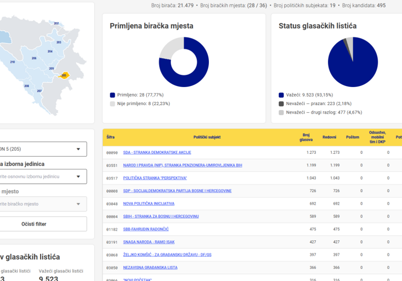The width and height of the screenshot is (402, 281).
Task: Toggle Nije primljeno legend swatch
Action: point(112,104)
